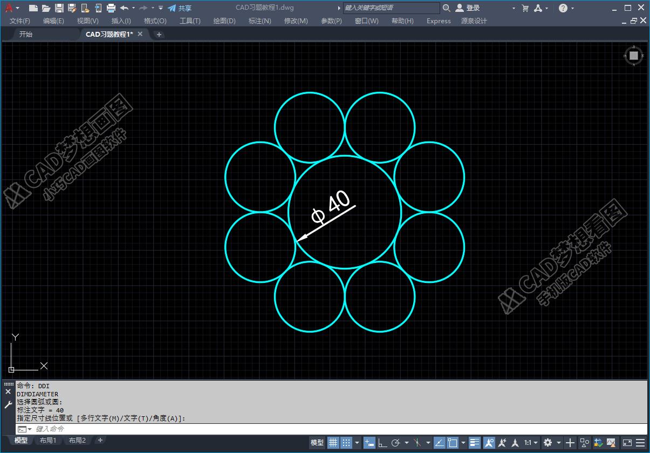
Task: Open the 源泉设计 menu
Action: [474, 21]
